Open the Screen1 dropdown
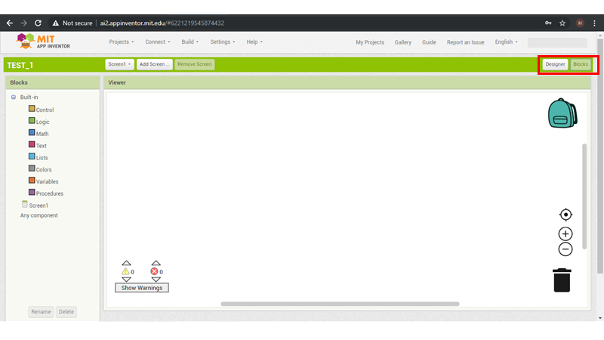 pyautogui.click(x=119, y=64)
